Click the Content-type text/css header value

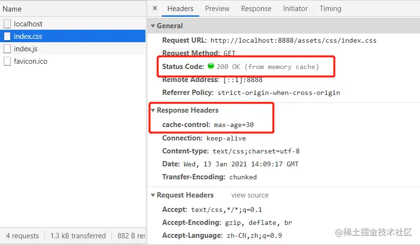coord(256,151)
